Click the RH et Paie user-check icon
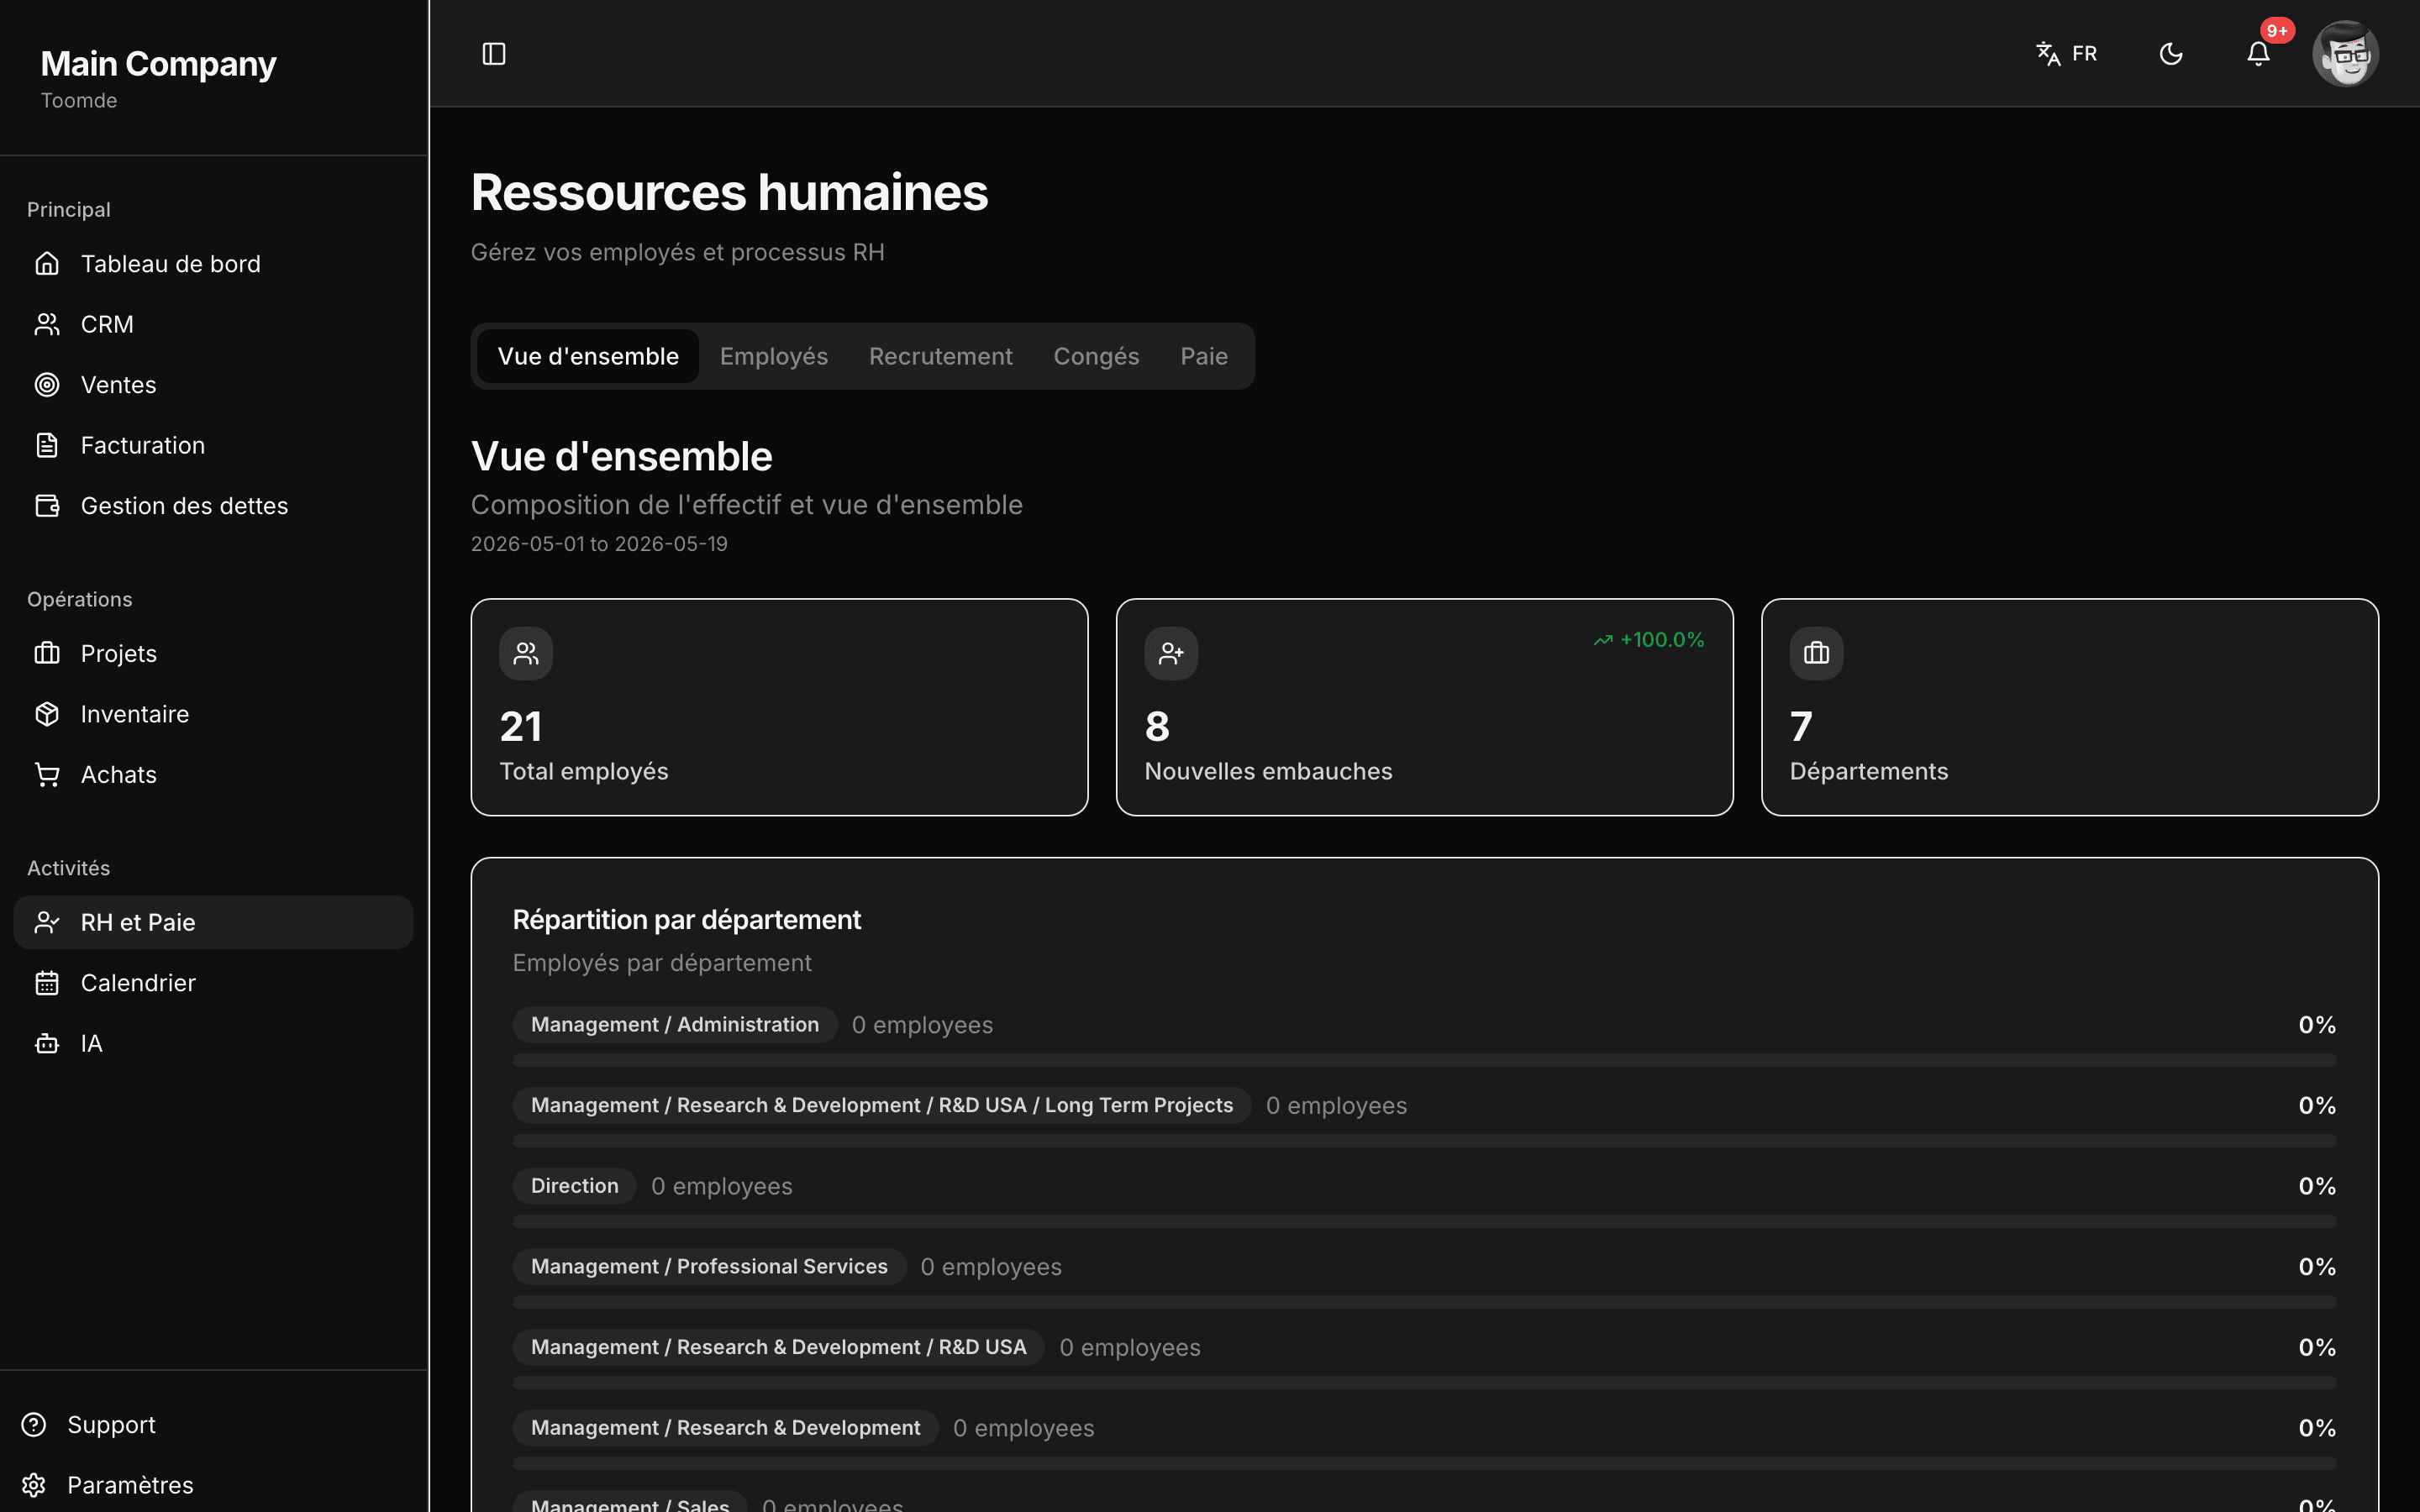Image resolution: width=2420 pixels, height=1512 pixels. (47, 922)
